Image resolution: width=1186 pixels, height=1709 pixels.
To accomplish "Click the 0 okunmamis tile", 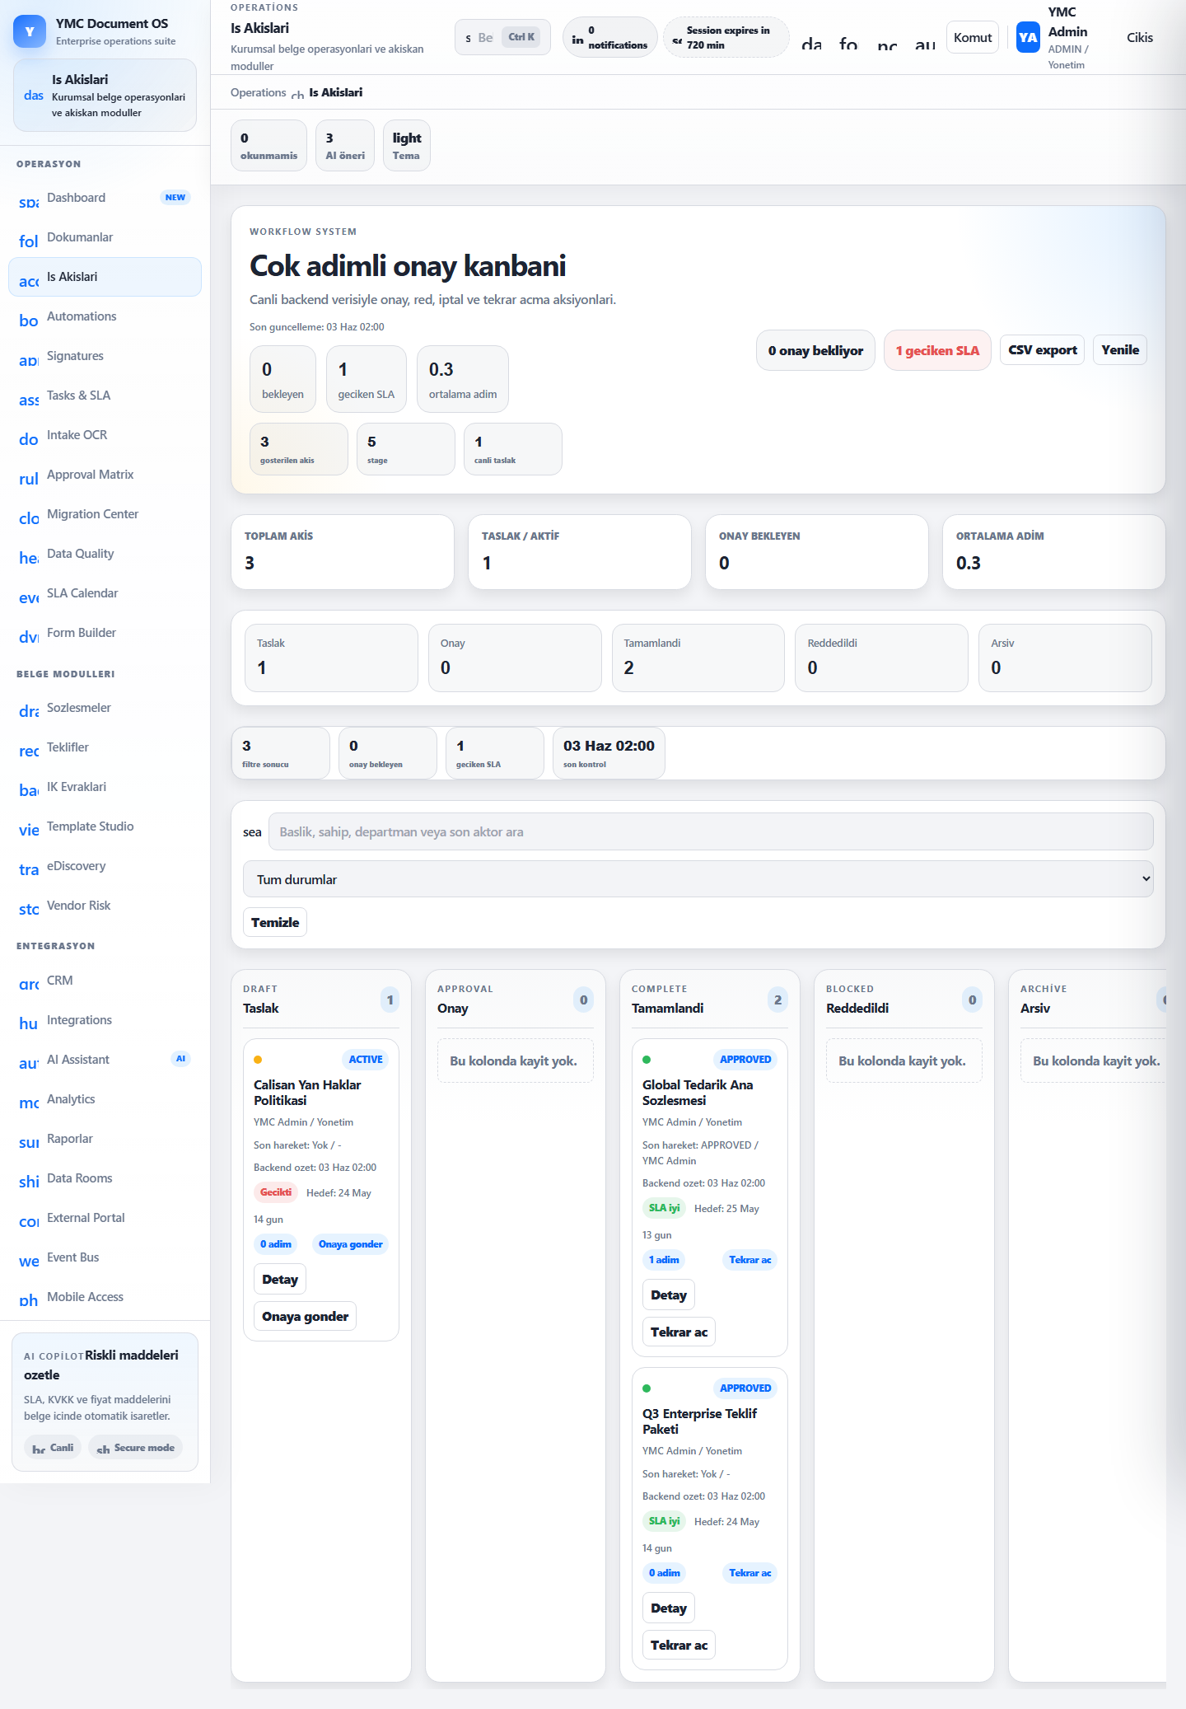I will 268,146.
